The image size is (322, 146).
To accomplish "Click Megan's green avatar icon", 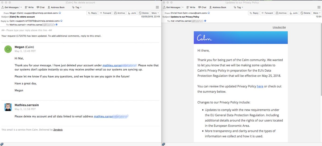I will (8, 49).
